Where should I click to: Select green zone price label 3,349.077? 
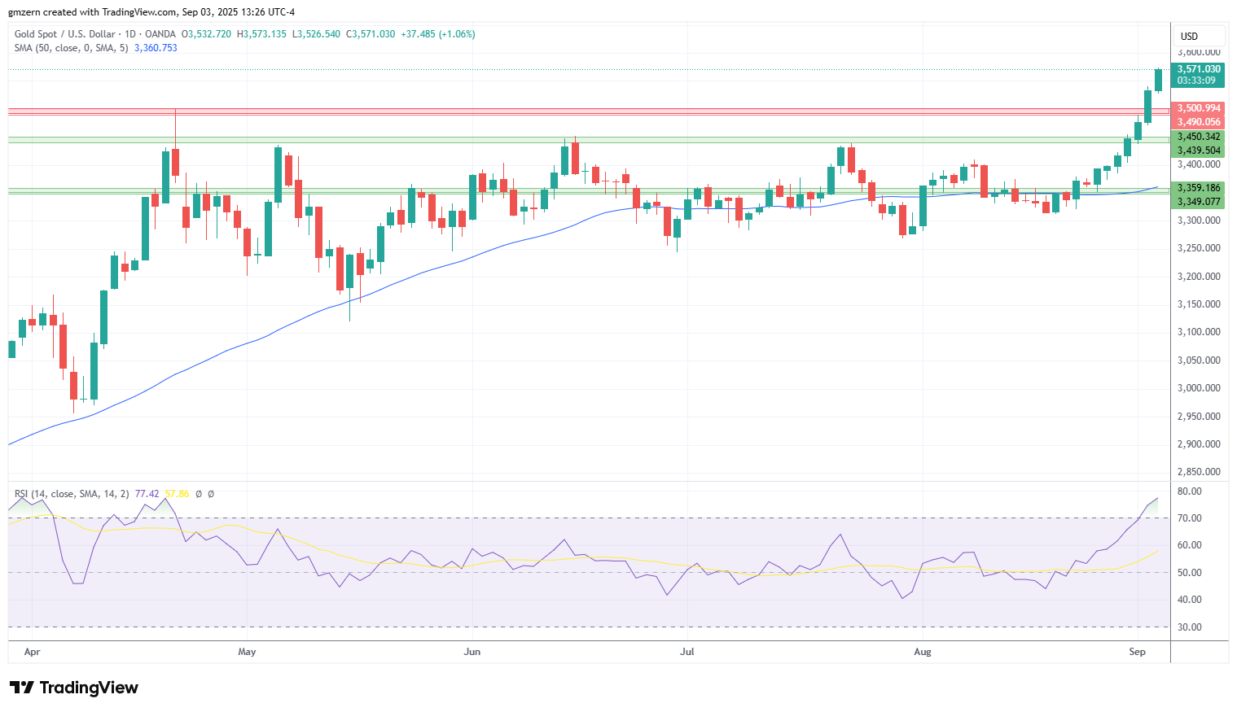pos(1199,201)
